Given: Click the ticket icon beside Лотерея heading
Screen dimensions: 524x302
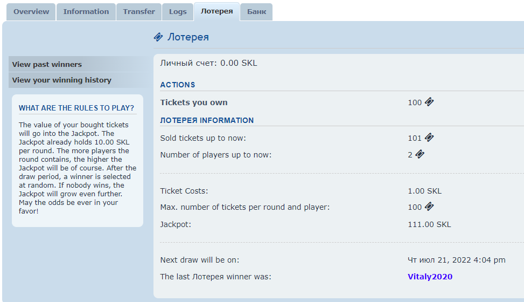Looking at the screenshot, I should point(158,37).
